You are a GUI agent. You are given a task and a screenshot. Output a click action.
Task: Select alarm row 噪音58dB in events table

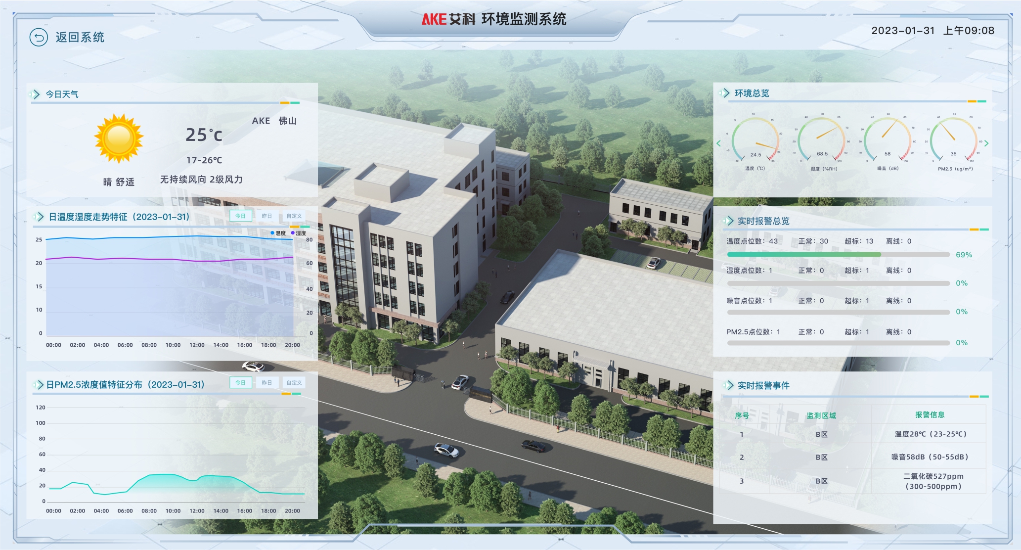(929, 457)
